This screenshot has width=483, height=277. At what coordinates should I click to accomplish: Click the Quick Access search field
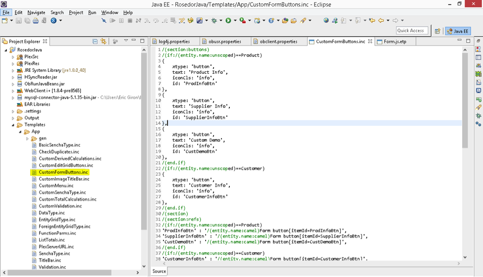[x=412, y=31]
